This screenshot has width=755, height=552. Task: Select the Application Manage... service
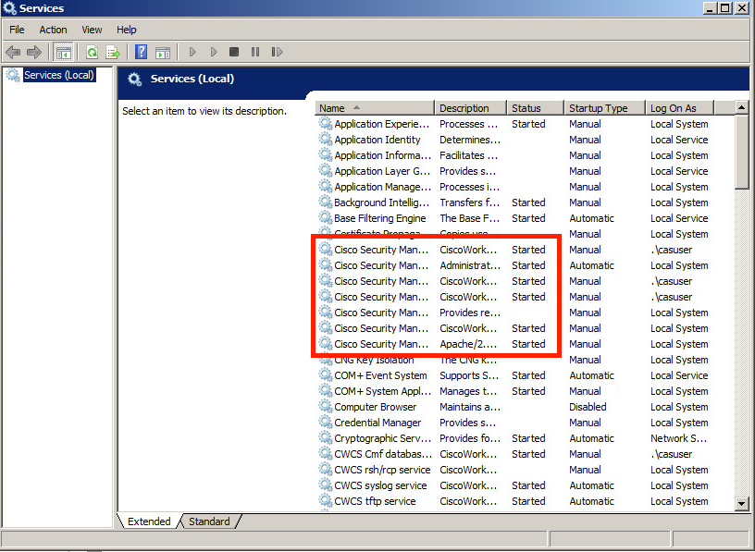[526, 187]
